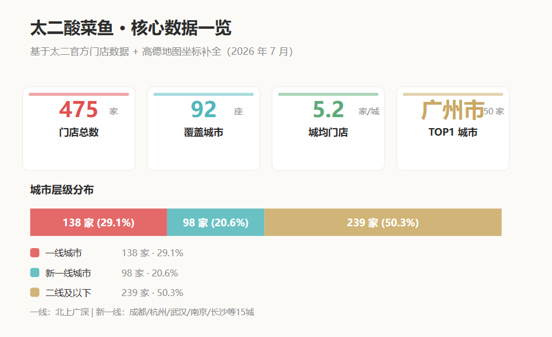Click the tan 二线及以下 legend swatch
This screenshot has height=337, width=552.
click(35, 292)
